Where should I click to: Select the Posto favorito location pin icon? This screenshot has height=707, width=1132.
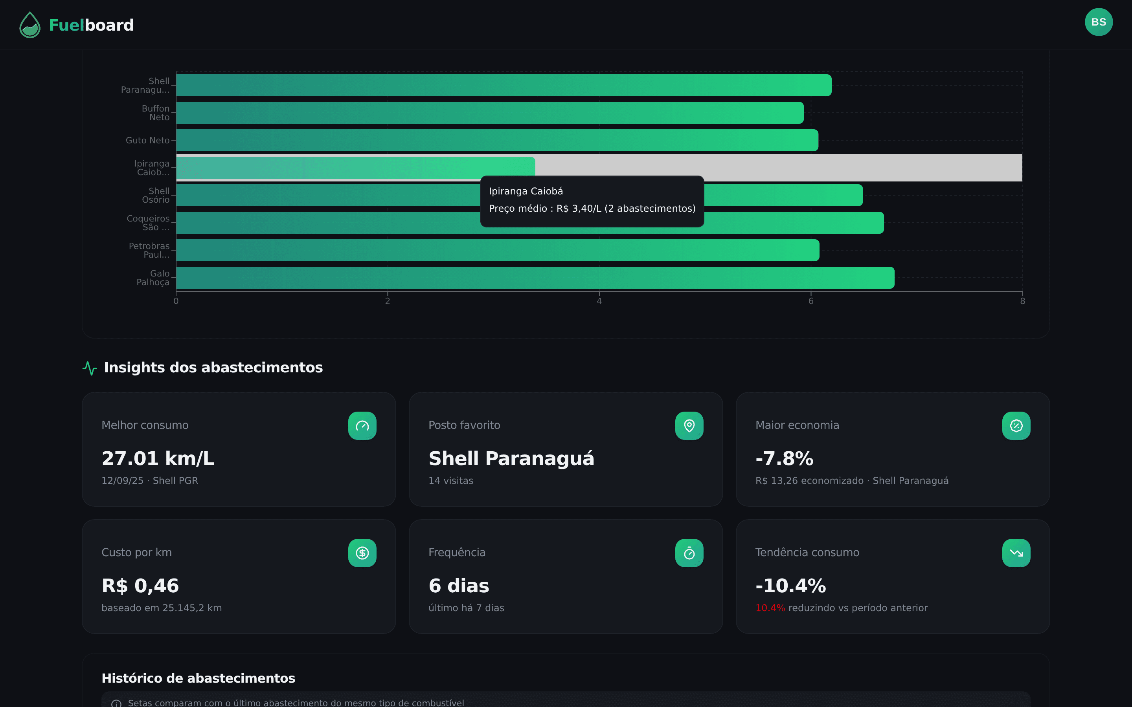click(x=689, y=425)
